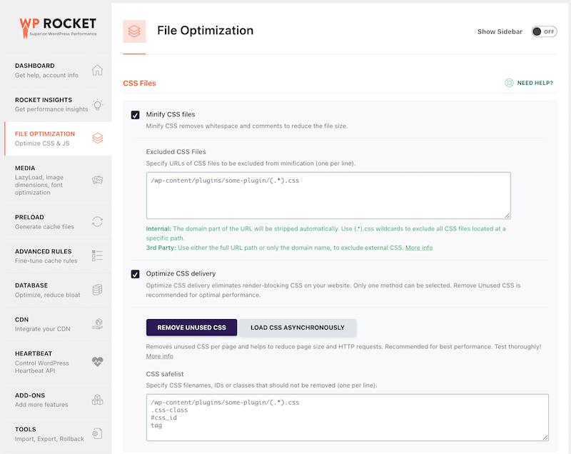Screen dimensions: 571x454
Task: Click the Database stack icon
Action: (97, 291)
